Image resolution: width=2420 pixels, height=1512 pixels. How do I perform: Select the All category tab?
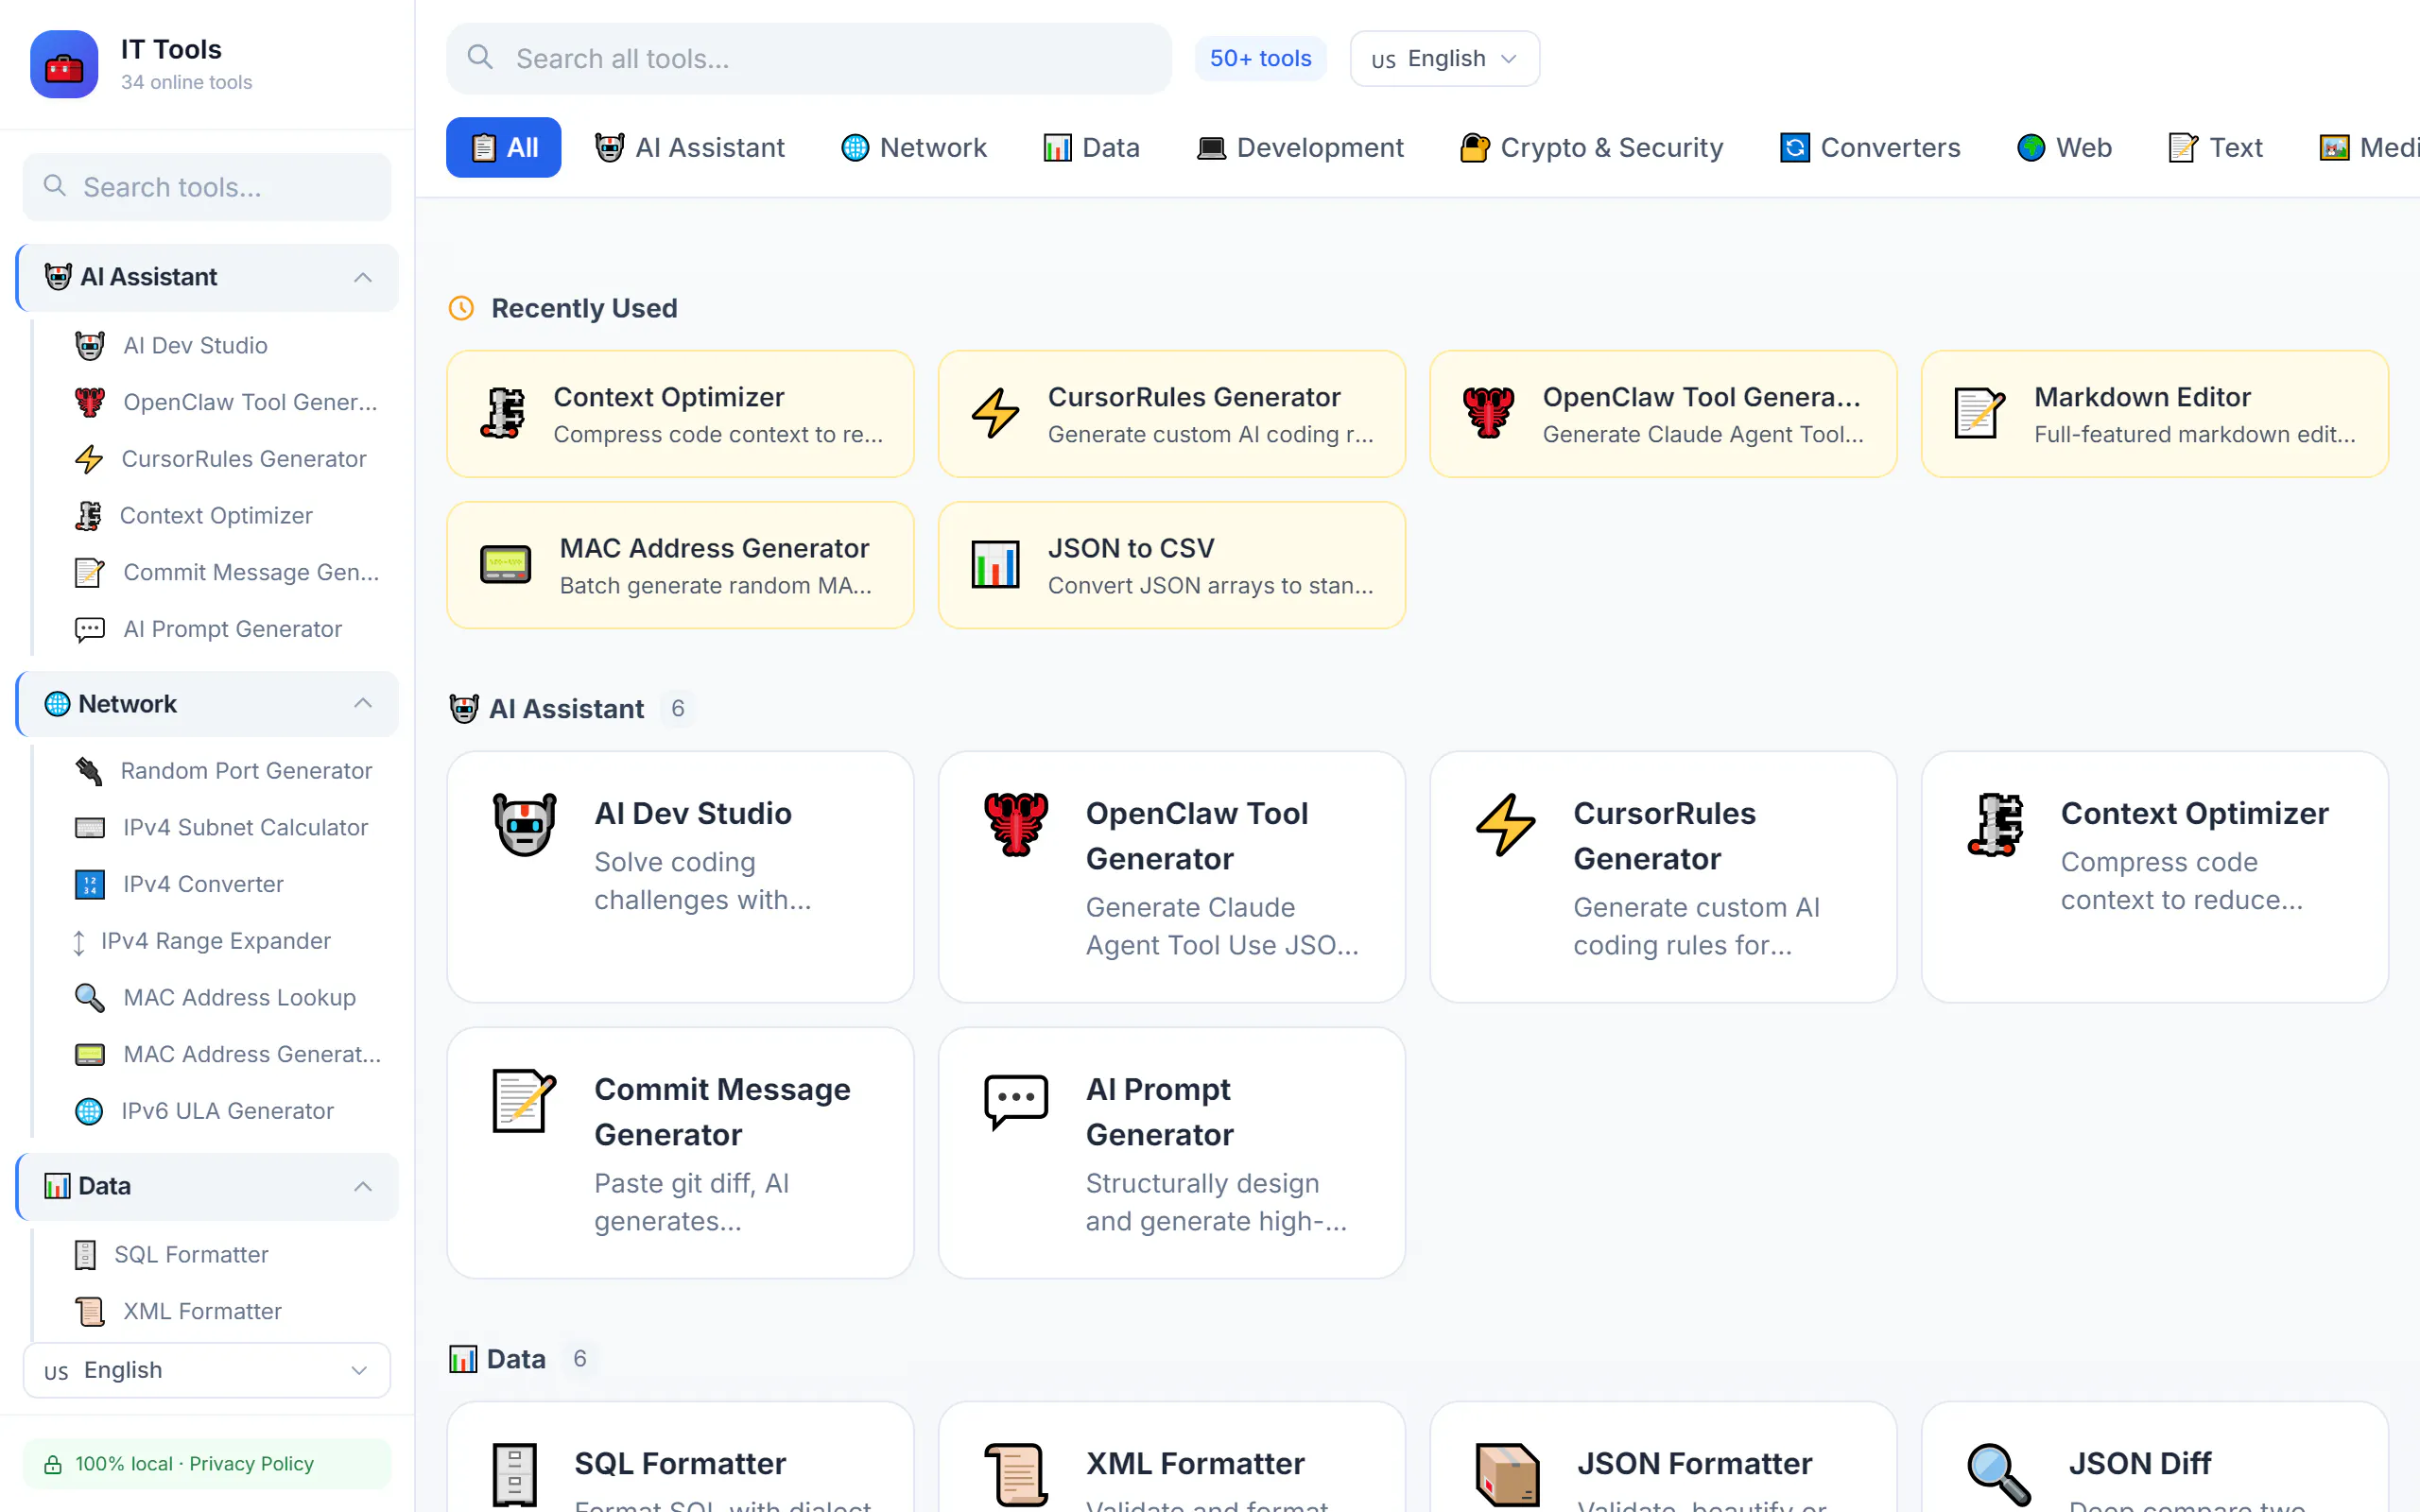pos(503,148)
